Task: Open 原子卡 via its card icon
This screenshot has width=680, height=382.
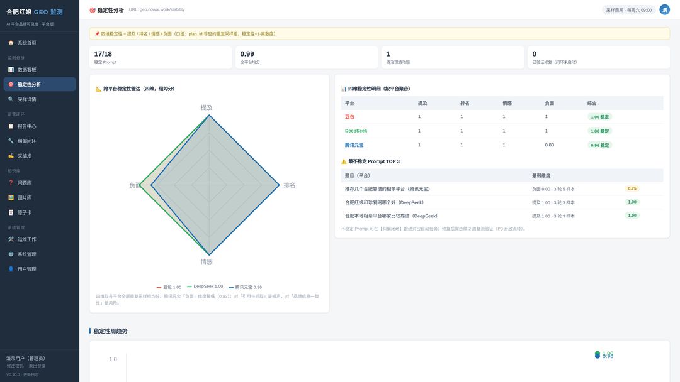Action: pos(11,212)
